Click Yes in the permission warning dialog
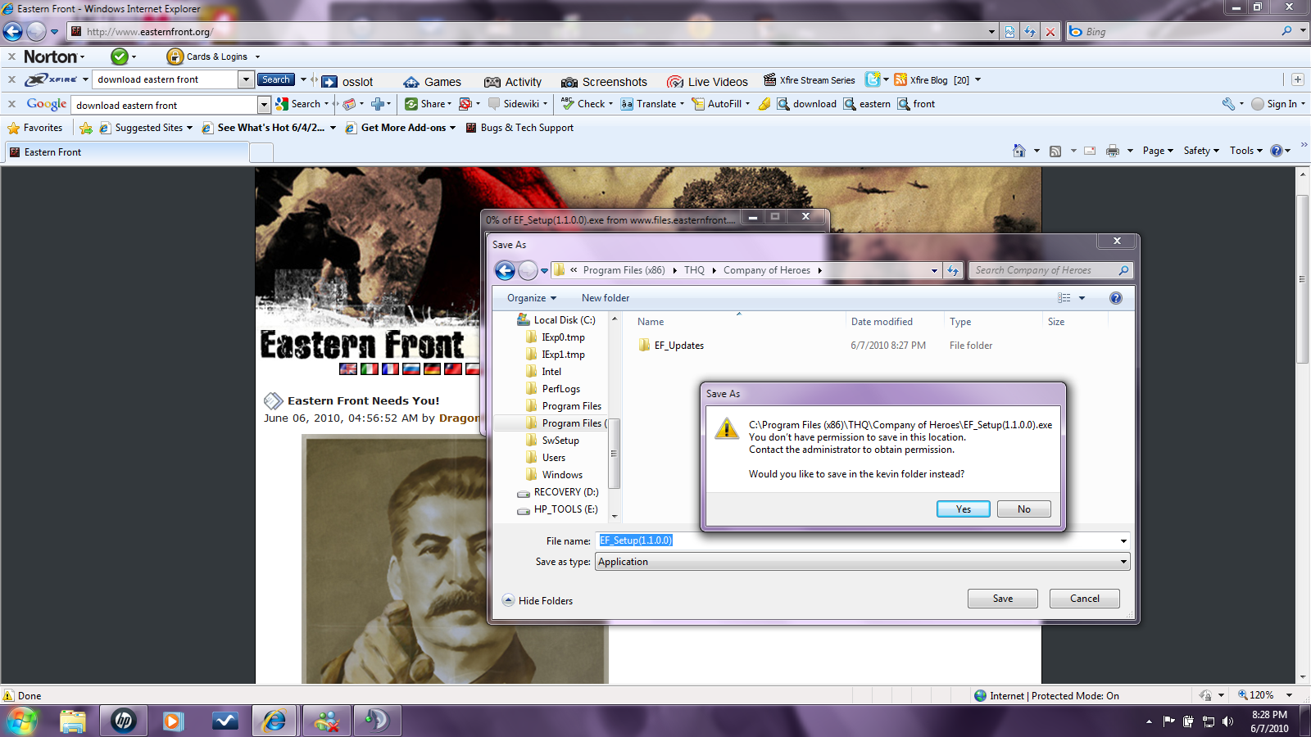This screenshot has width=1311, height=737. click(x=963, y=509)
